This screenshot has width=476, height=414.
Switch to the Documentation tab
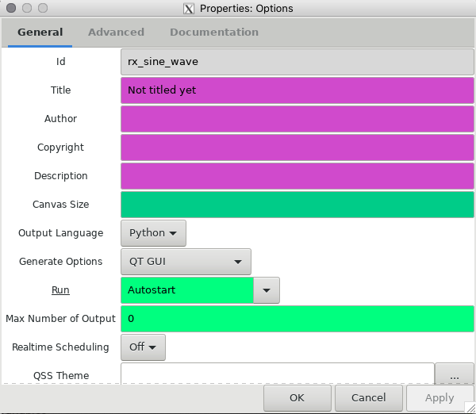214,33
